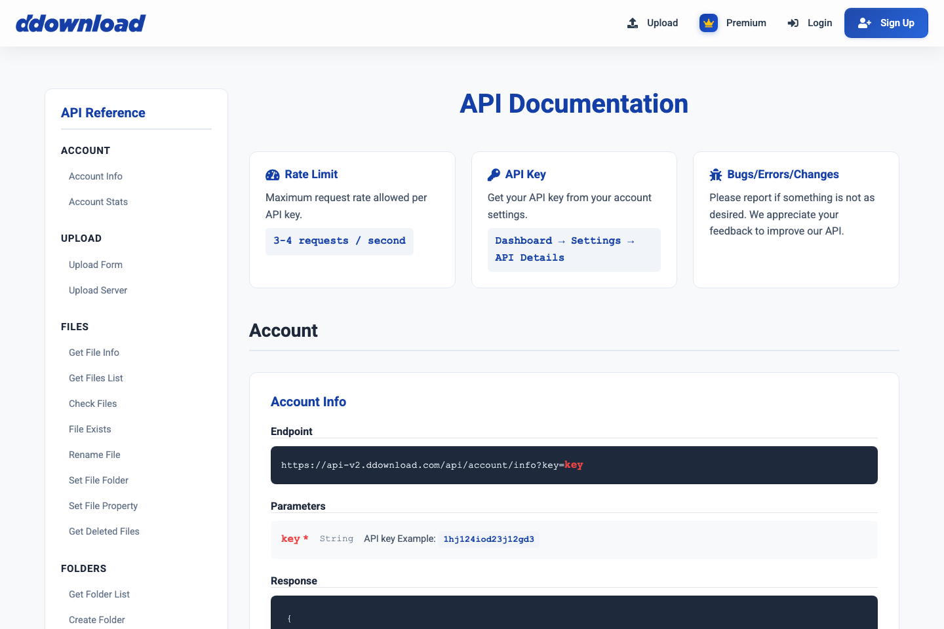Click the speedometer icon beside Rate Limit

point(272,175)
